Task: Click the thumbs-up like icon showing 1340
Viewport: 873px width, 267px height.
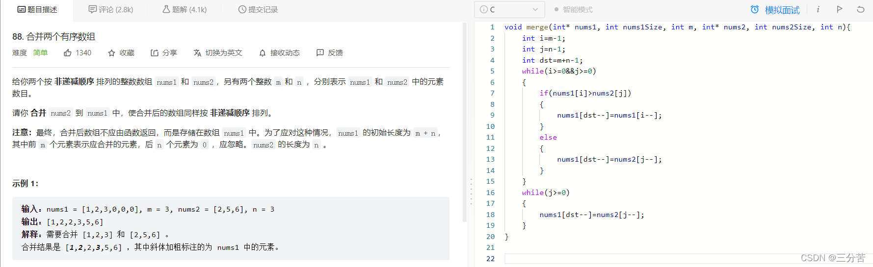Action: 68,53
